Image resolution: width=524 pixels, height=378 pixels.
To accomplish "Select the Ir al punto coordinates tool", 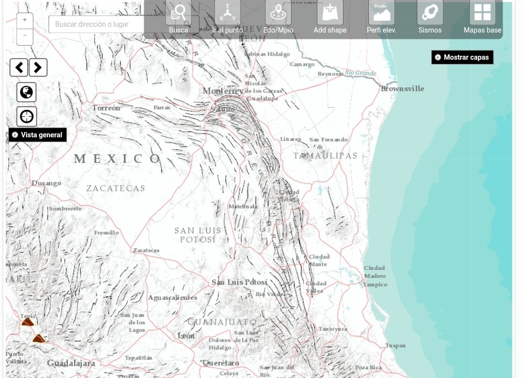I will point(228,17).
